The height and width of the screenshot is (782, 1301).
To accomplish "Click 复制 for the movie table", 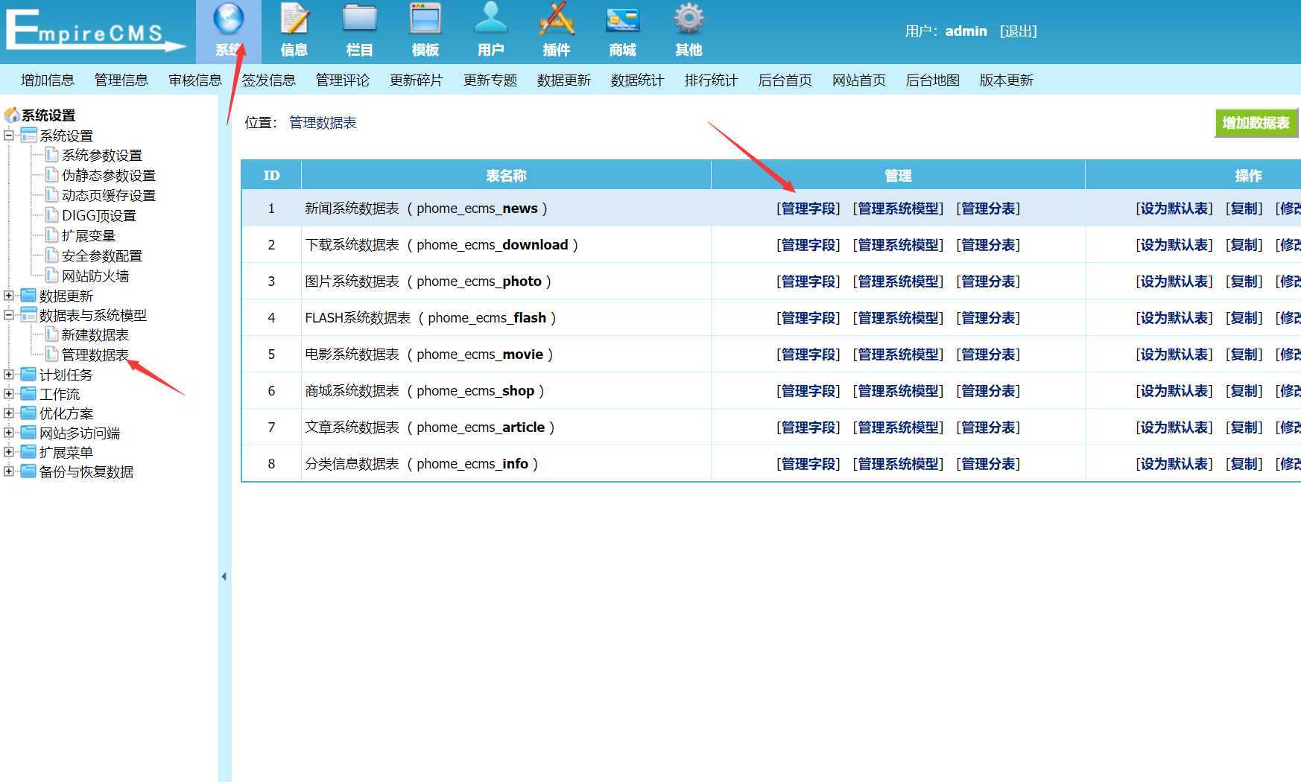I will point(1244,355).
